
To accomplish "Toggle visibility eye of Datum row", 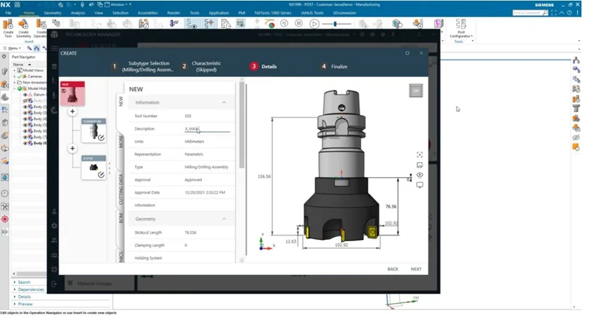I will coord(25,95).
